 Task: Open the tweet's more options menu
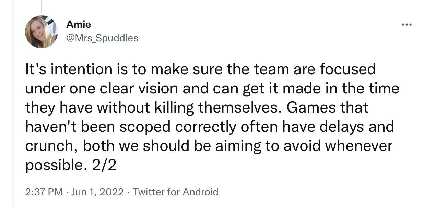pyautogui.click(x=407, y=25)
